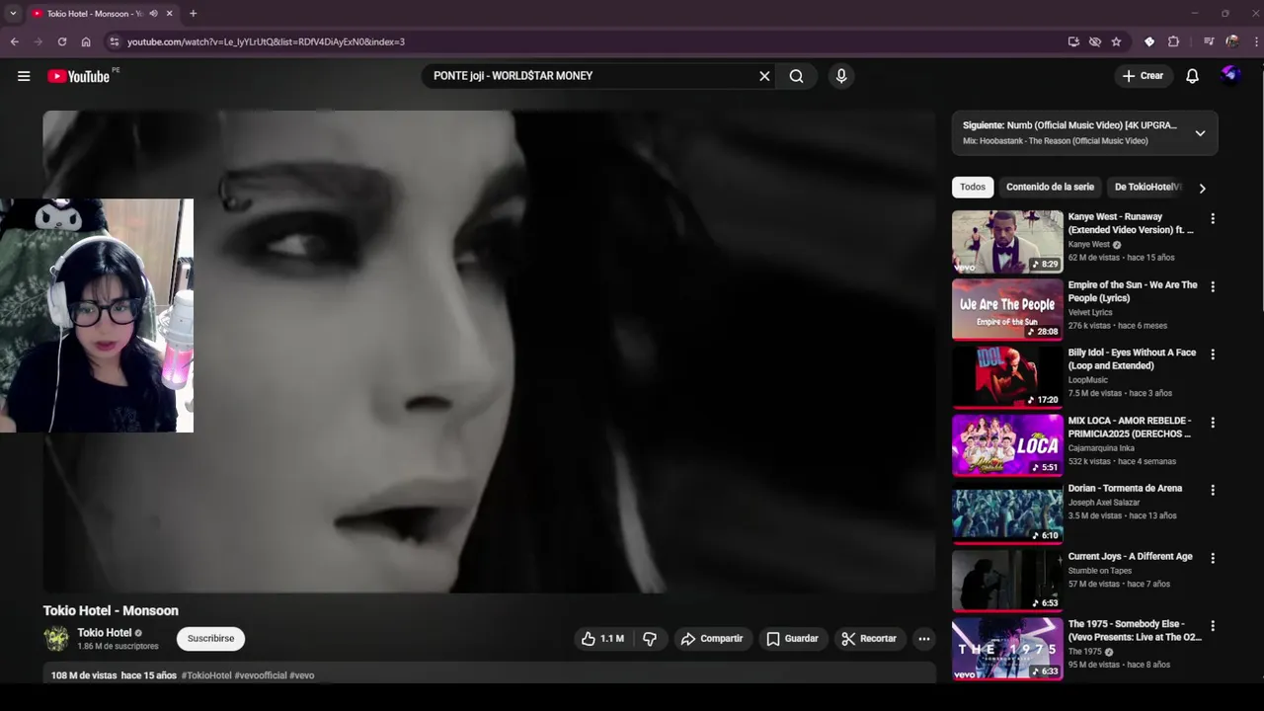Open Kanye West Runaway thumbnail

coord(1007,241)
